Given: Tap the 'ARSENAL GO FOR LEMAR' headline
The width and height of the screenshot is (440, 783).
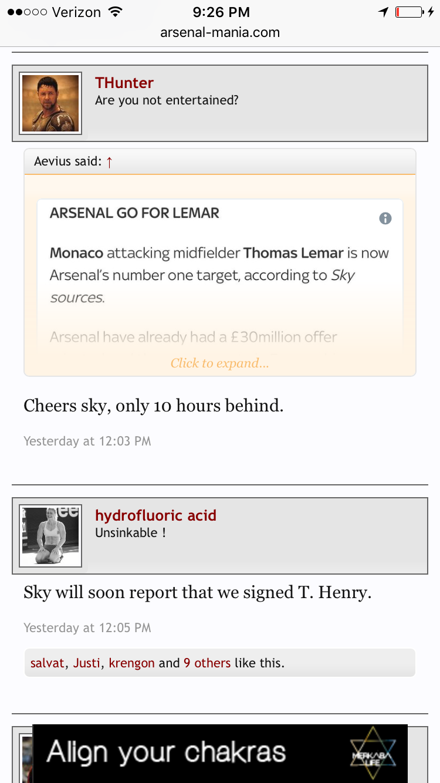Looking at the screenshot, I should [134, 213].
